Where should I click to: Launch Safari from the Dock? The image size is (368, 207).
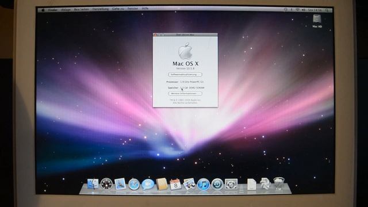tap(134, 184)
